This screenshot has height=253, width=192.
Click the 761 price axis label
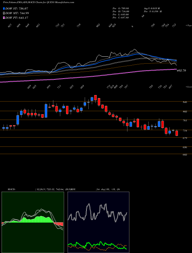click(x=185, y=120)
